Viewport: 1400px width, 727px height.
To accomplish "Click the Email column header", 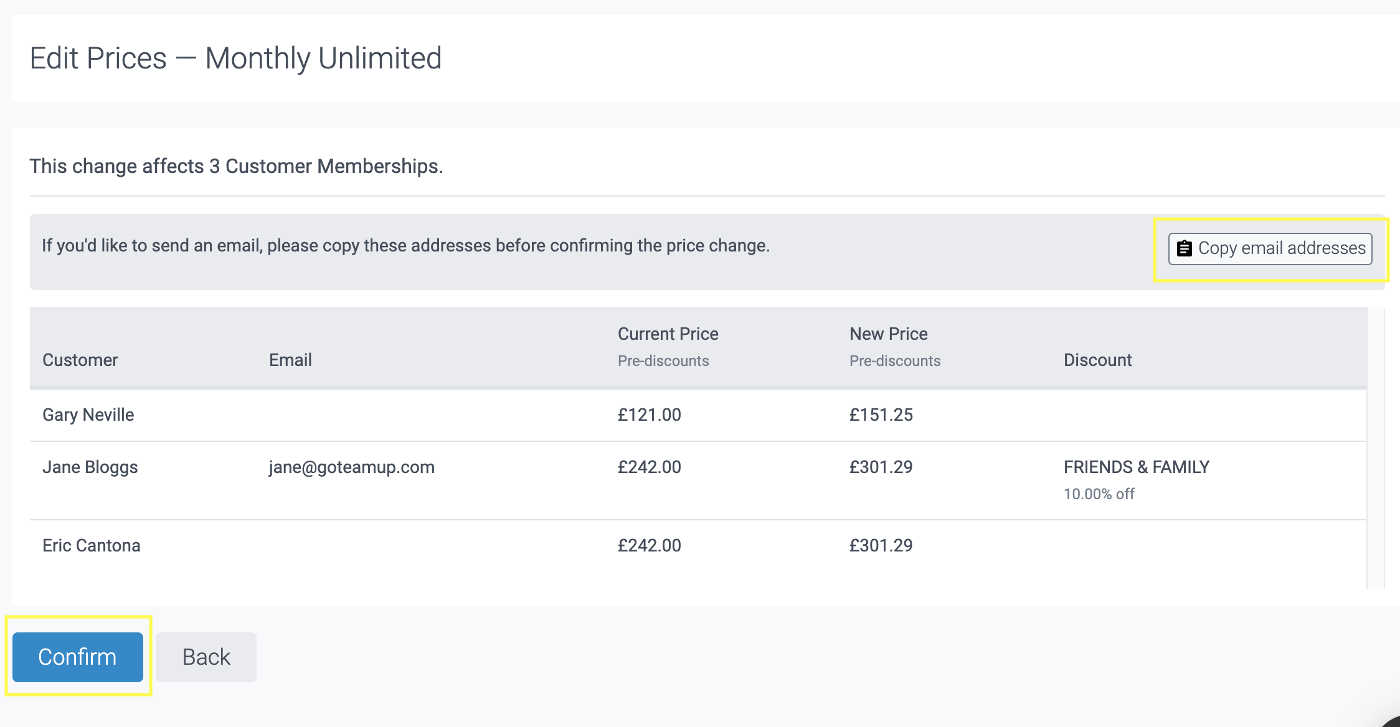I will coord(290,360).
